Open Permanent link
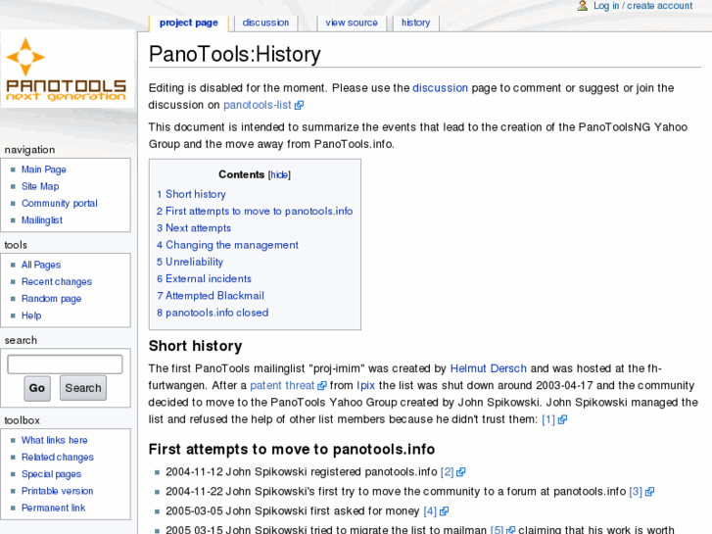 tap(53, 508)
